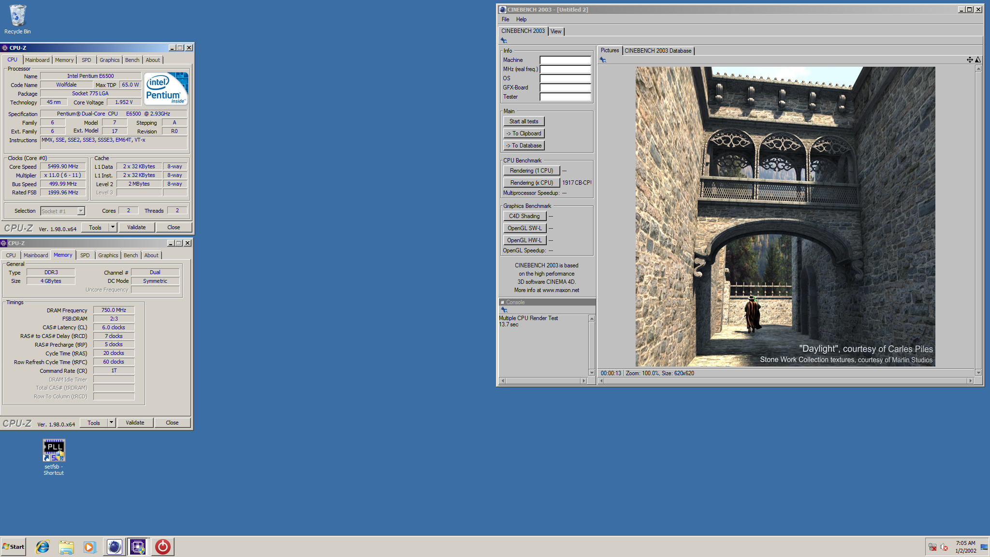
Task: Click the Tester input field
Action: 565,97
